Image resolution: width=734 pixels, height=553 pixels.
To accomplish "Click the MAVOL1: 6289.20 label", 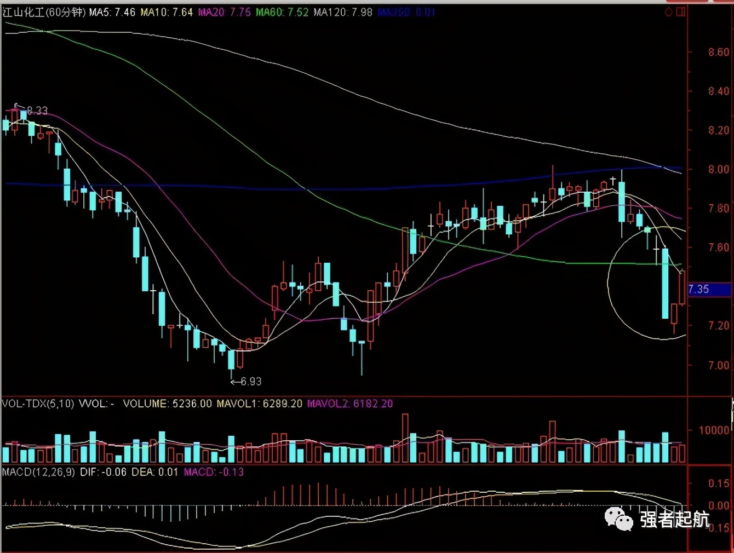I will coord(260,404).
